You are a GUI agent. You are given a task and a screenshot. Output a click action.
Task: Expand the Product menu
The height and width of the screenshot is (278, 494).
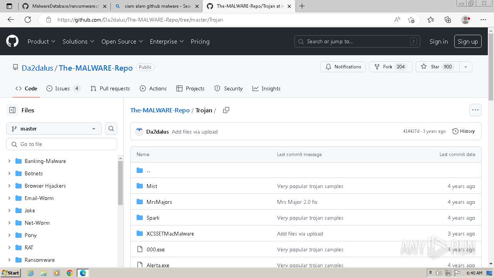41,41
